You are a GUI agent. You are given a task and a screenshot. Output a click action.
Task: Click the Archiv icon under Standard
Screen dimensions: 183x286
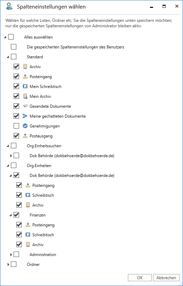25,67
